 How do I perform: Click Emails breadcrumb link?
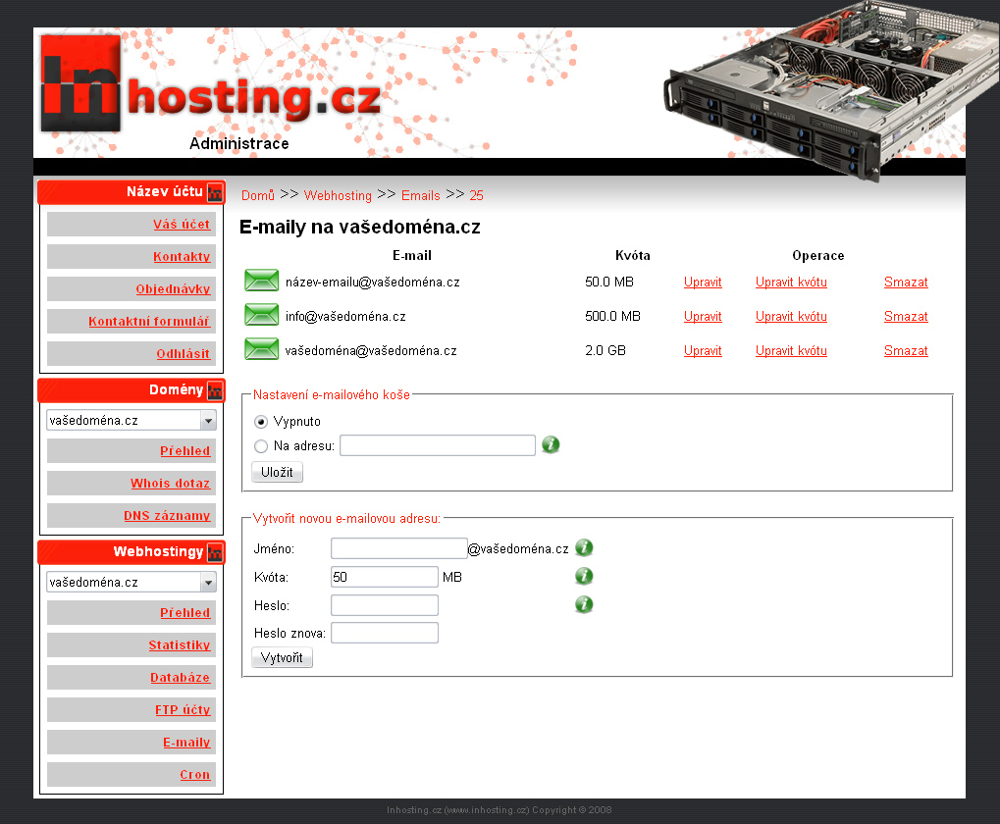[x=420, y=195]
